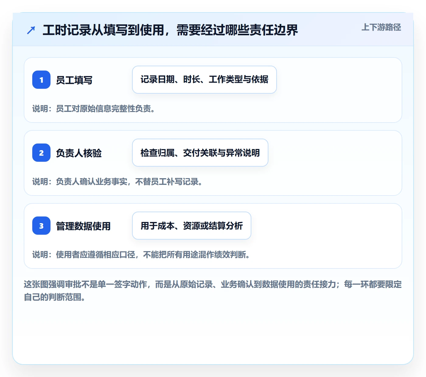Click the note 员工对原始信息完整性负责
The height and width of the screenshot is (377, 426).
point(94,109)
